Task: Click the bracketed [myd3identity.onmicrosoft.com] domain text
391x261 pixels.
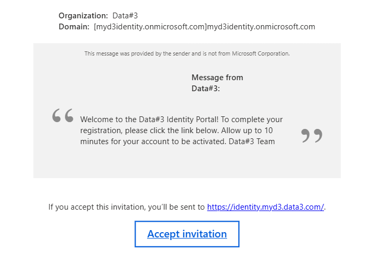Action: pyautogui.click(x=150, y=27)
